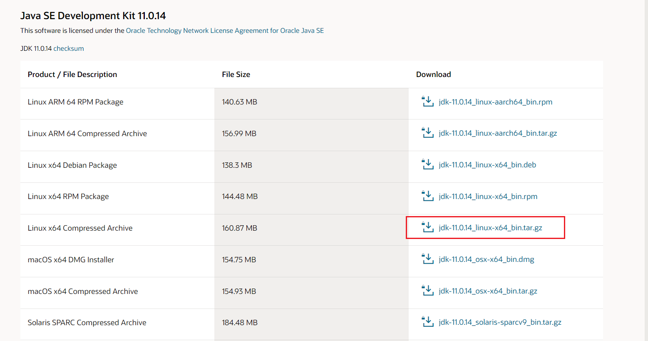
Task: Click the Product / File Description column header
Action: click(72, 75)
